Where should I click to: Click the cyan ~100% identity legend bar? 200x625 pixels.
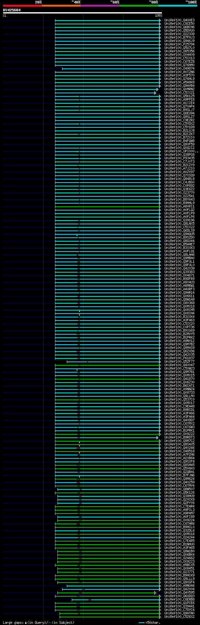pos(177,6)
